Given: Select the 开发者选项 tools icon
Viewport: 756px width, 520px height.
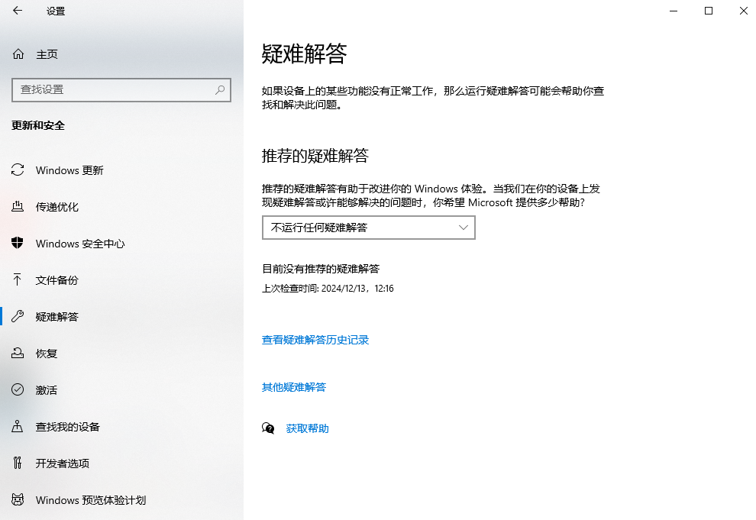Looking at the screenshot, I should (x=17, y=463).
